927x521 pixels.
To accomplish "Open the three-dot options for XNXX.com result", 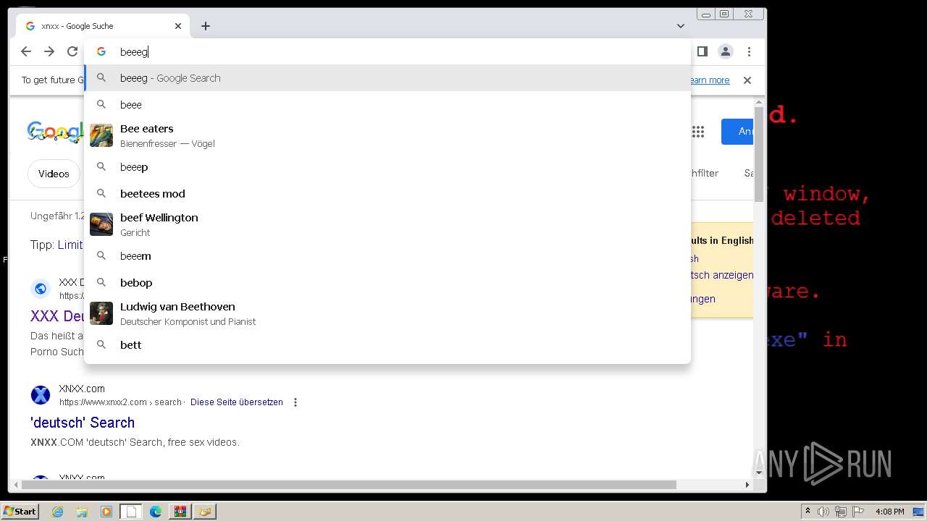I will coord(295,402).
